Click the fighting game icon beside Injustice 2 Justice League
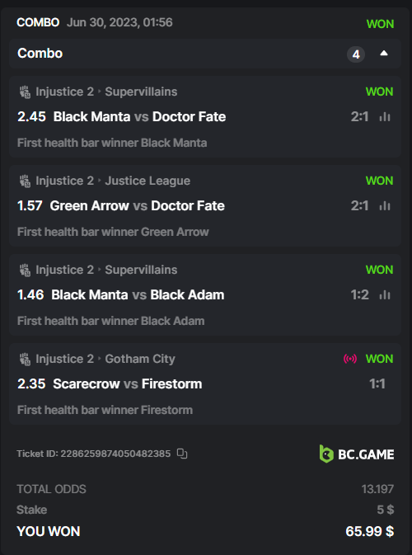This screenshot has width=412, height=555. click(25, 181)
